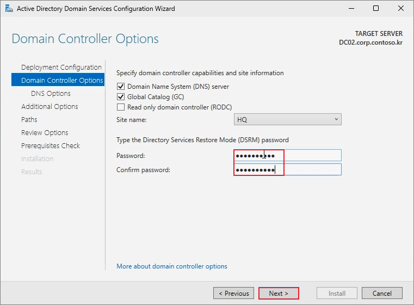Click the 'Type the Directory Services Restore Mode' text
414x305 pixels.
coord(202,140)
